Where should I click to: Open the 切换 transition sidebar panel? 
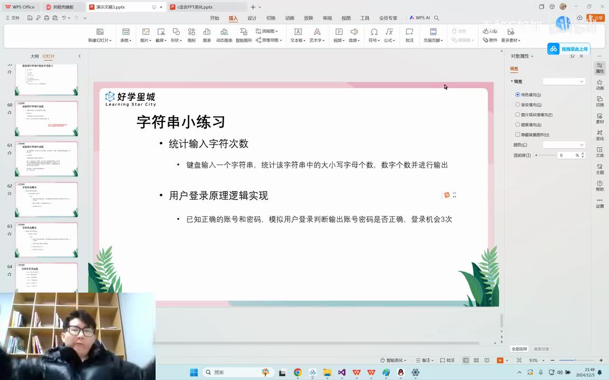tap(599, 101)
